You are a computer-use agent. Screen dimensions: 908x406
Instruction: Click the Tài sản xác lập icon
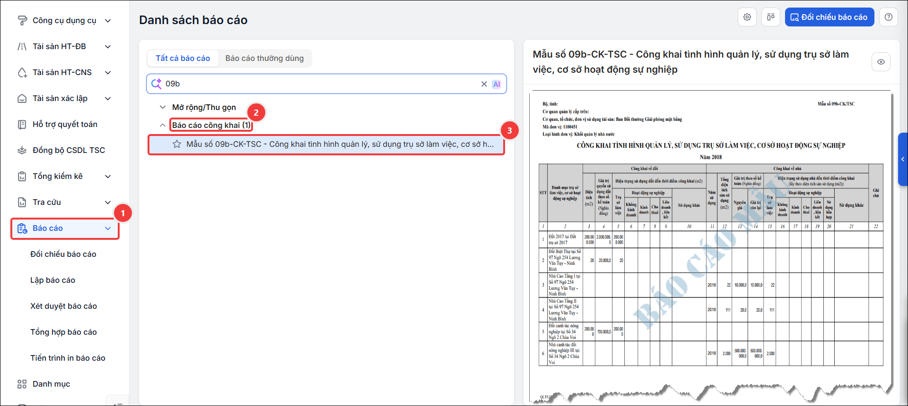pos(22,98)
